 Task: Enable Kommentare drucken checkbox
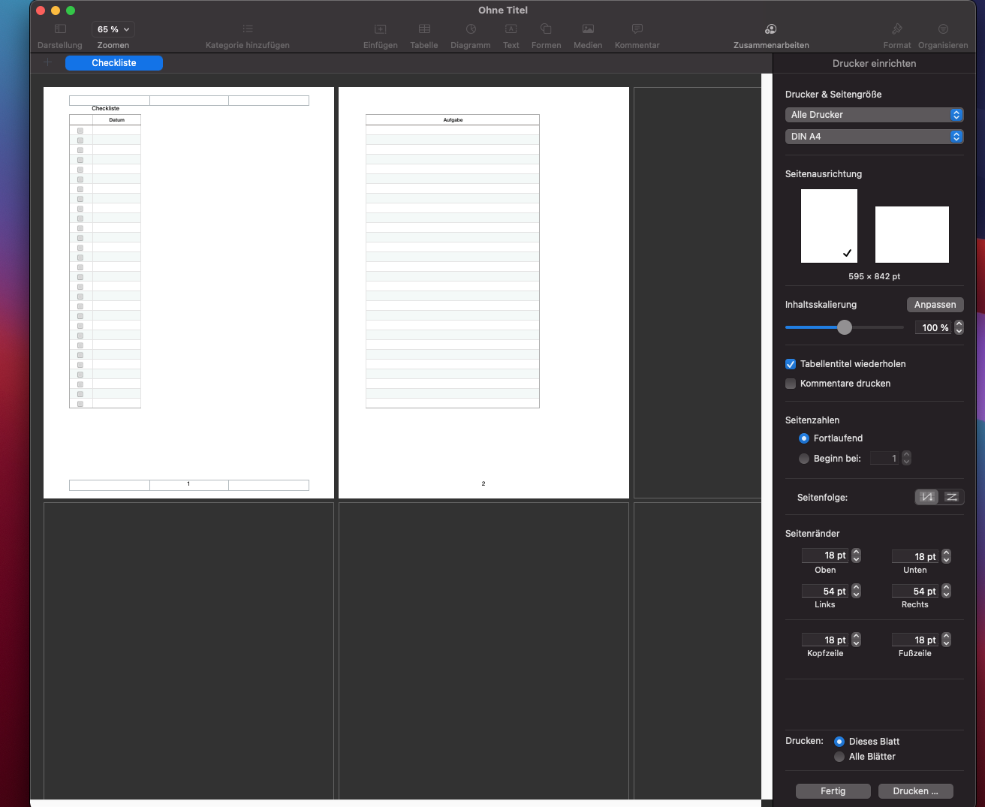791,384
